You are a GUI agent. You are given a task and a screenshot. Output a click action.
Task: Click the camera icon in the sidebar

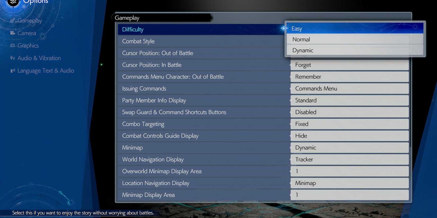point(12,33)
